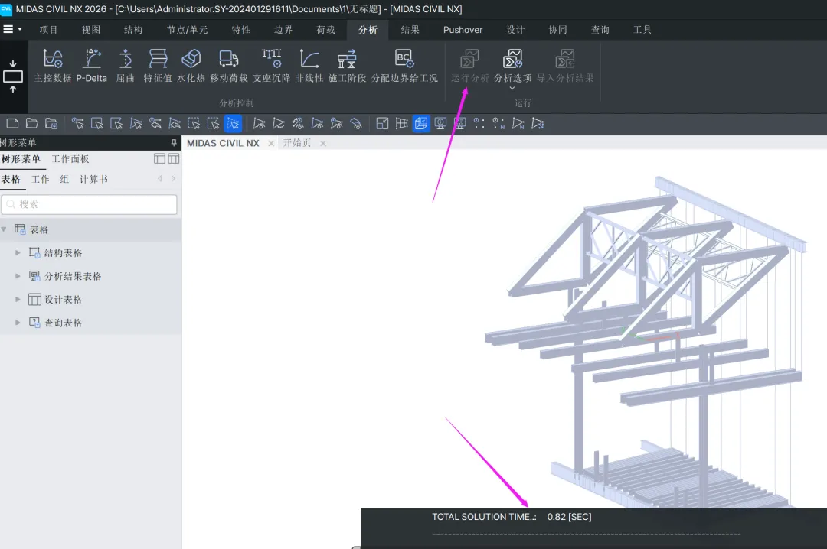Viewport: 827px width, 549px height.
Task: Open the 分析选项 dropdown
Action: point(512,88)
